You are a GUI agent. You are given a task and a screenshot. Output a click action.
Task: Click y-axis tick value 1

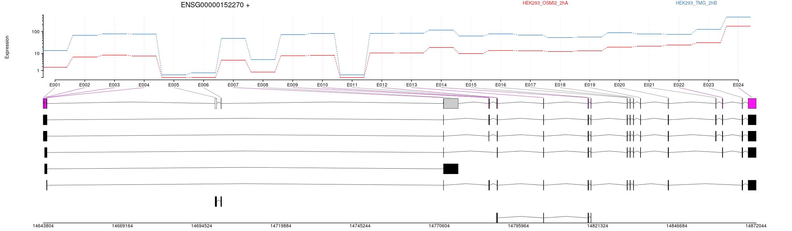point(38,71)
